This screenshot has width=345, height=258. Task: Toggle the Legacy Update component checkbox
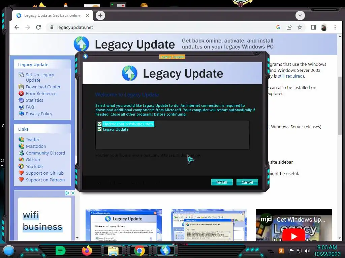point(99,129)
